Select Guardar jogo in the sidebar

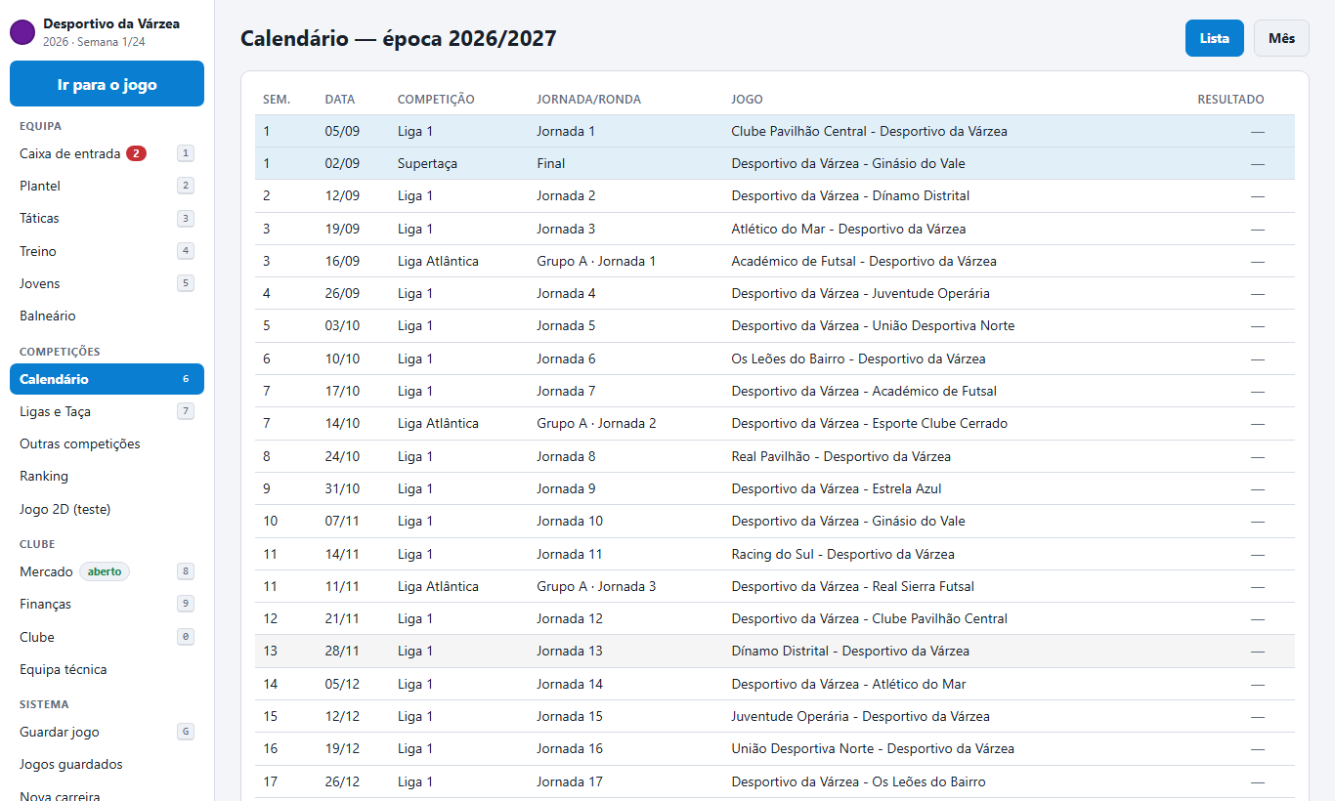(107, 732)
